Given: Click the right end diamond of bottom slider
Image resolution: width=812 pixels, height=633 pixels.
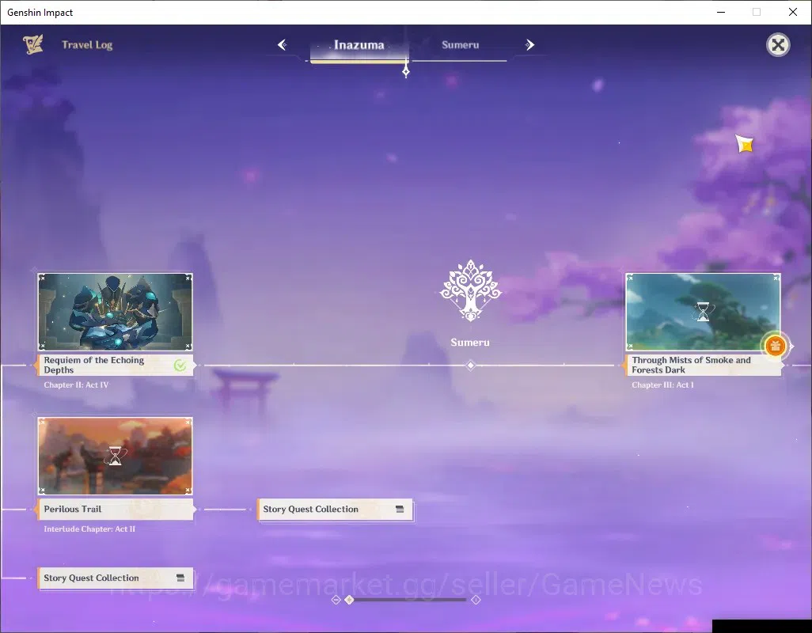Looking at the screenshot, I should pos(476,600).
